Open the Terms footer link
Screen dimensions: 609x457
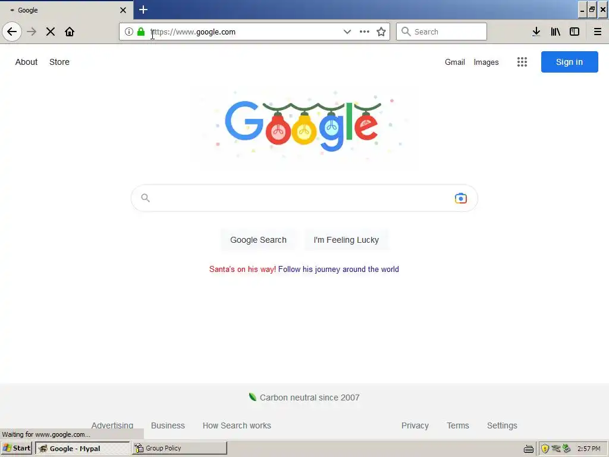tap(458, 425)
